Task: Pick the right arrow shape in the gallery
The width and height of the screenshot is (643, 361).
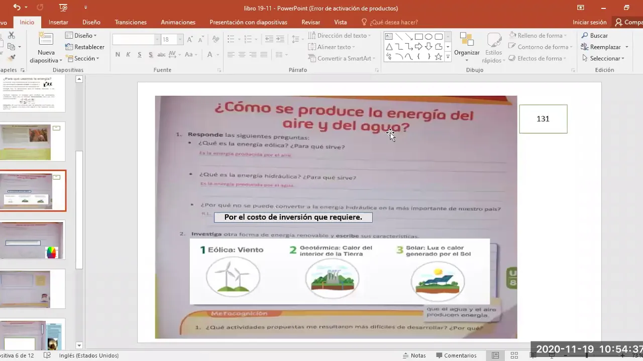Action: pos(418,47)
